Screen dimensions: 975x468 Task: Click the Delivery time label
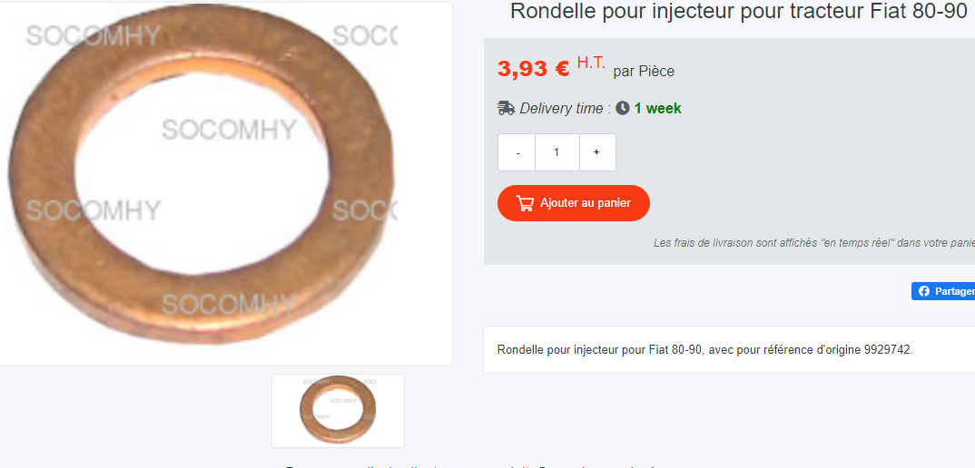(x=561, y=109)
